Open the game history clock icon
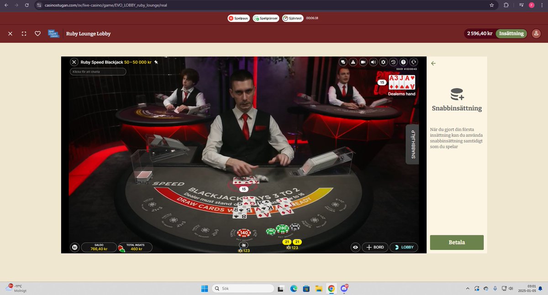548x295 pixels. 393,62
